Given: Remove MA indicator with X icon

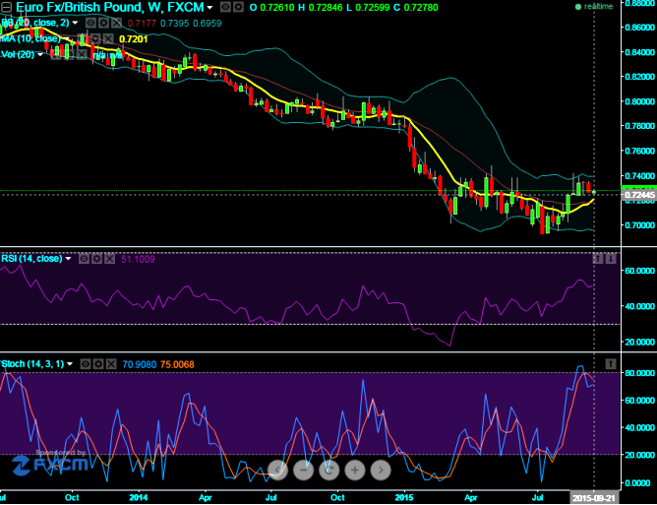Looking at the screenshot, I should (108, 39).
